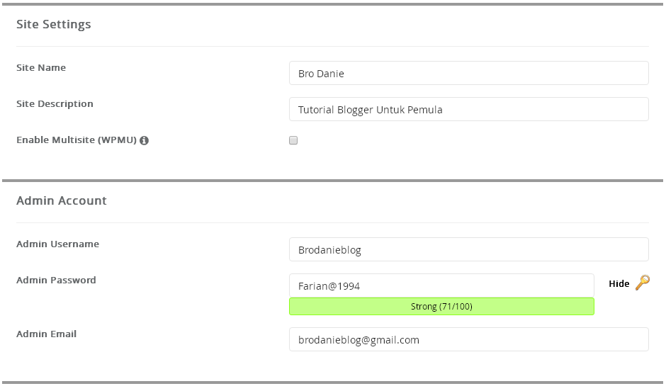The width and height of the screenshot is (666, 391).
Task: Click the key icon to generate a password
Action: 642,283
